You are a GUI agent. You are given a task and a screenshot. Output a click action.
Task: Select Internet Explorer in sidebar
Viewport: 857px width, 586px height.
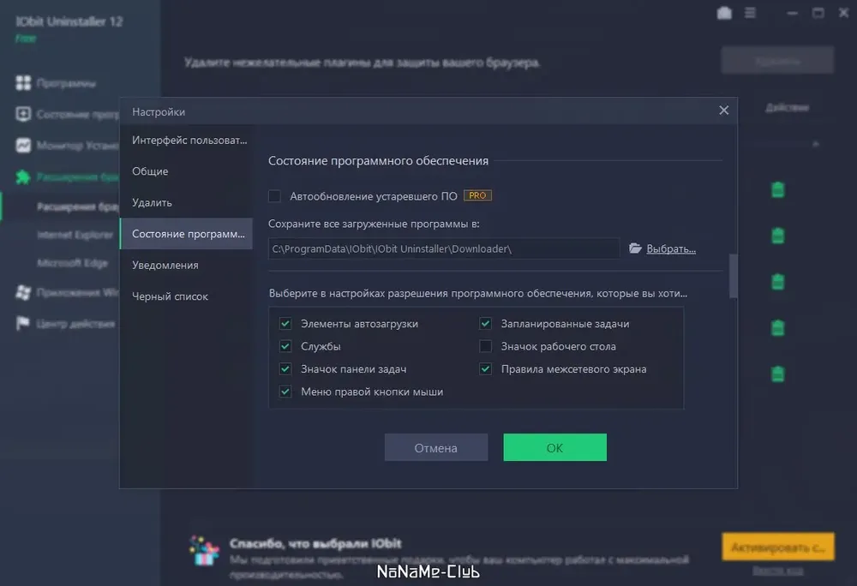[x=75, y=235]
